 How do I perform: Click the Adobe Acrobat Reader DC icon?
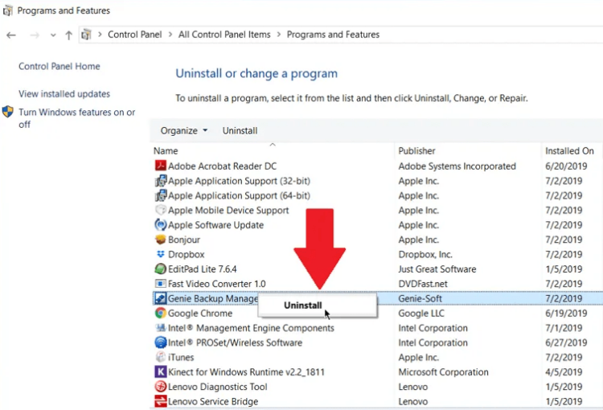160,166
